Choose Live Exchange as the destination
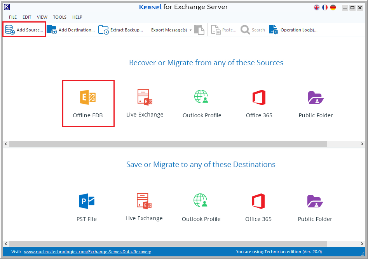 point(144,207)
